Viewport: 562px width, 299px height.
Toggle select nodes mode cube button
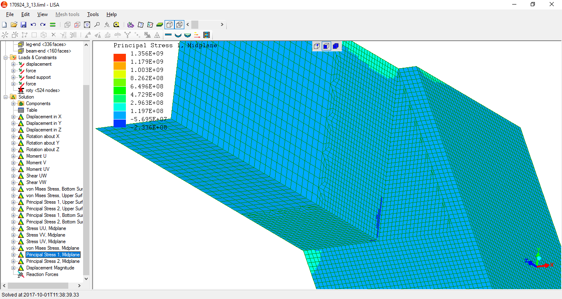pyautogui.click(x=317, y=46)
